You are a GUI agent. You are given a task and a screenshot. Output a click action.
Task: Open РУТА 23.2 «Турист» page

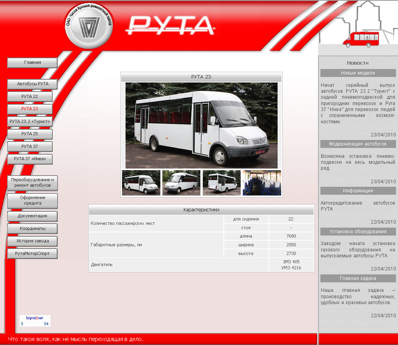(30, 121)
